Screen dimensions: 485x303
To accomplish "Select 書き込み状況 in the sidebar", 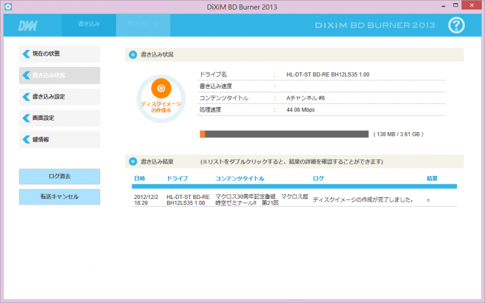I will coord(59,75).
